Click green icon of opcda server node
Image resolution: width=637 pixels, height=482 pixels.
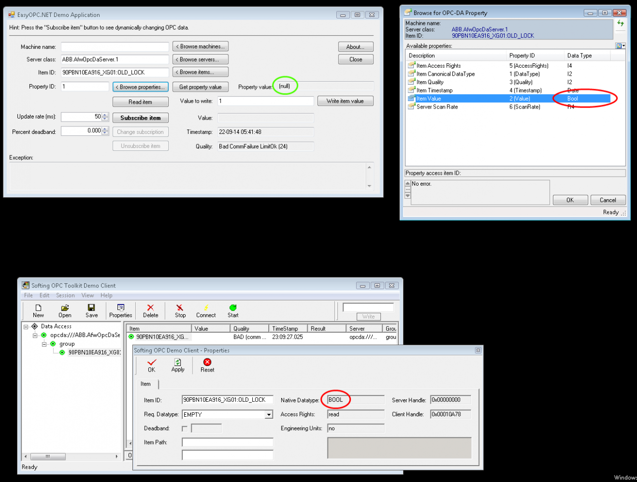click(44, 335)
